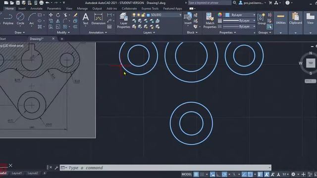Click the MODEL space button in status bar
The image size is (317, 178).
(186, 174)
